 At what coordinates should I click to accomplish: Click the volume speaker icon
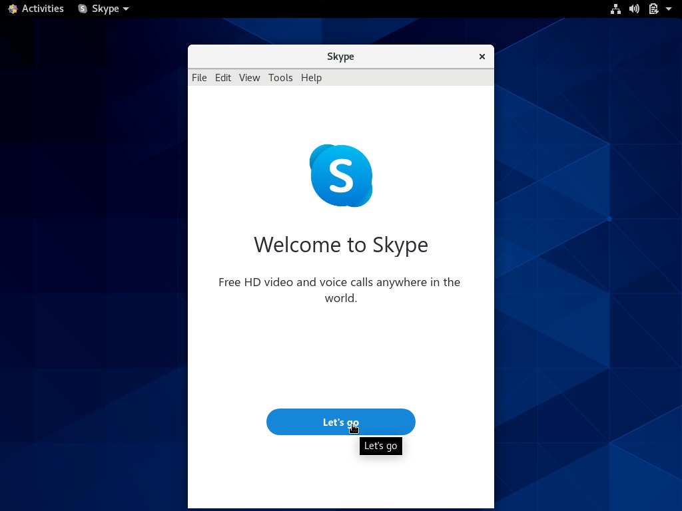pos(634,9)
